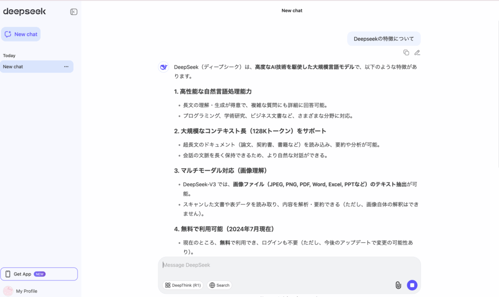Screen dimensions: 499x297
Task: Click the intro sentence starting DeepSeek（ディープシーク）は
Action: click(x=296, y=72)
